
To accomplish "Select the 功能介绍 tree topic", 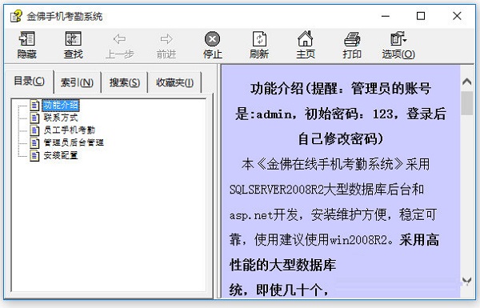I will pyautogui.click(x=61, y=106).
